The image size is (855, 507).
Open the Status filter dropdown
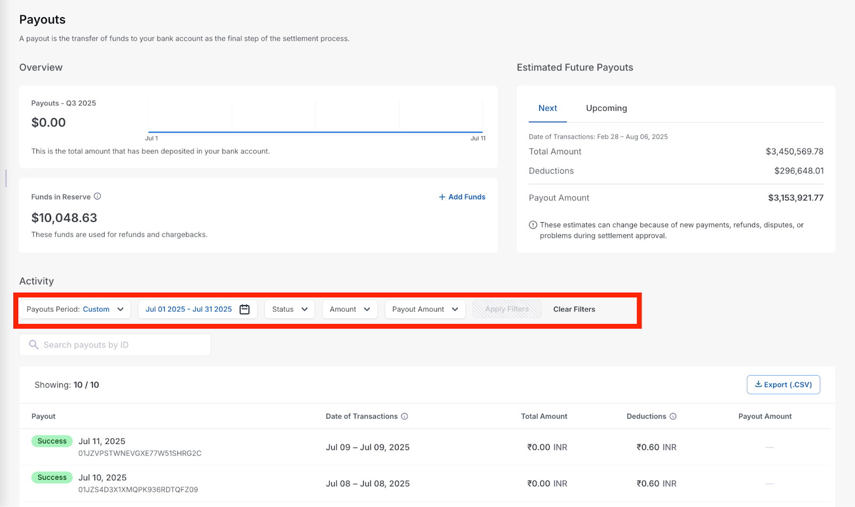click(x=290, y=309)
